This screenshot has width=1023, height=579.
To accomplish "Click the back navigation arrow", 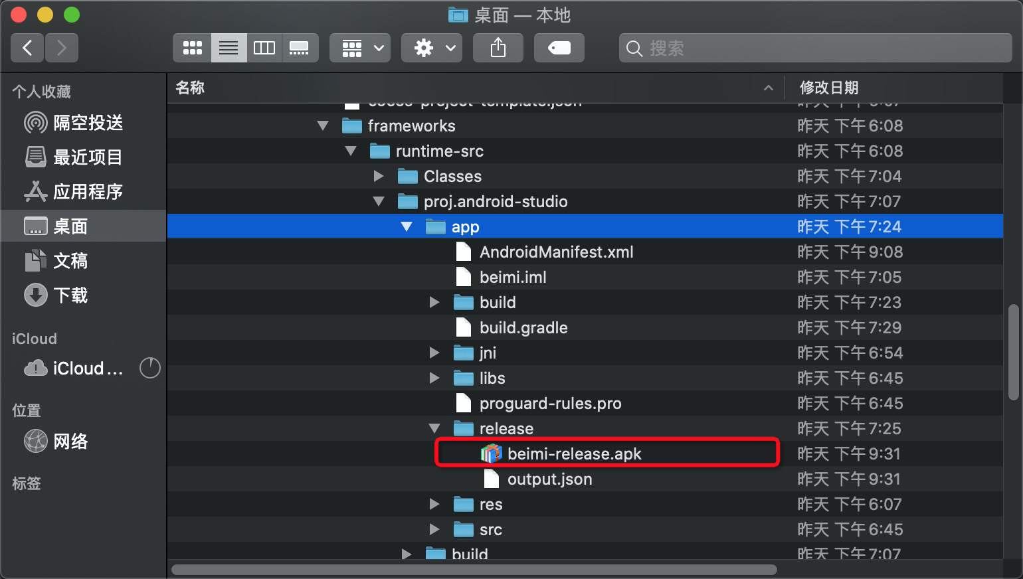I will click(x=27, y=47).
